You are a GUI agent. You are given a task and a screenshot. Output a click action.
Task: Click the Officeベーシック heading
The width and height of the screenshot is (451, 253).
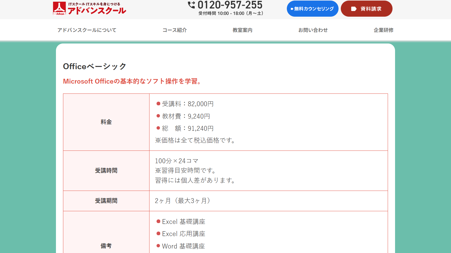tap(95, 66)
